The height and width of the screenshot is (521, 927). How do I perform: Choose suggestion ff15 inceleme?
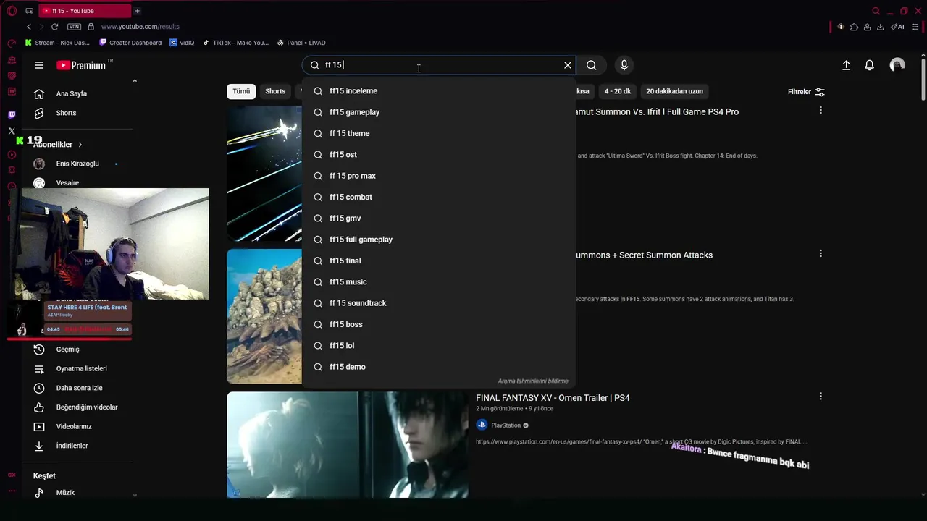pos(439,91)
